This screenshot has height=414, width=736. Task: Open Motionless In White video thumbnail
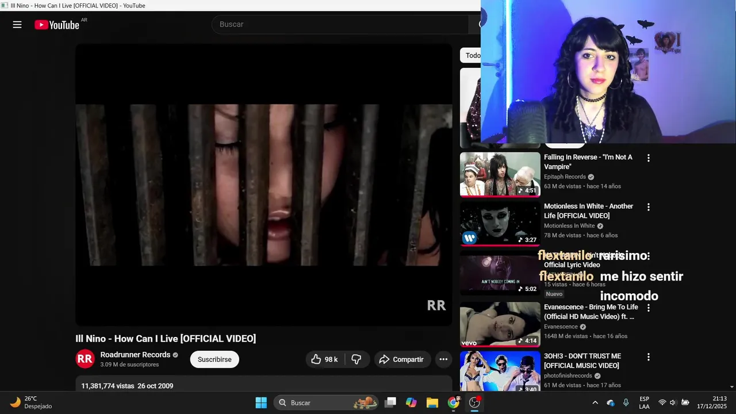(500, 223)
